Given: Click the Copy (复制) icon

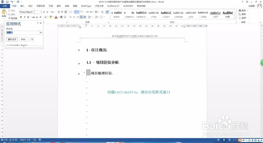Looking at the screenshot, I should 9,14.
